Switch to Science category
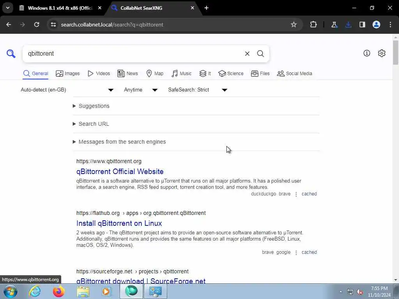The width and height of the screenshot is (399, 299). (x=231, y=74)
